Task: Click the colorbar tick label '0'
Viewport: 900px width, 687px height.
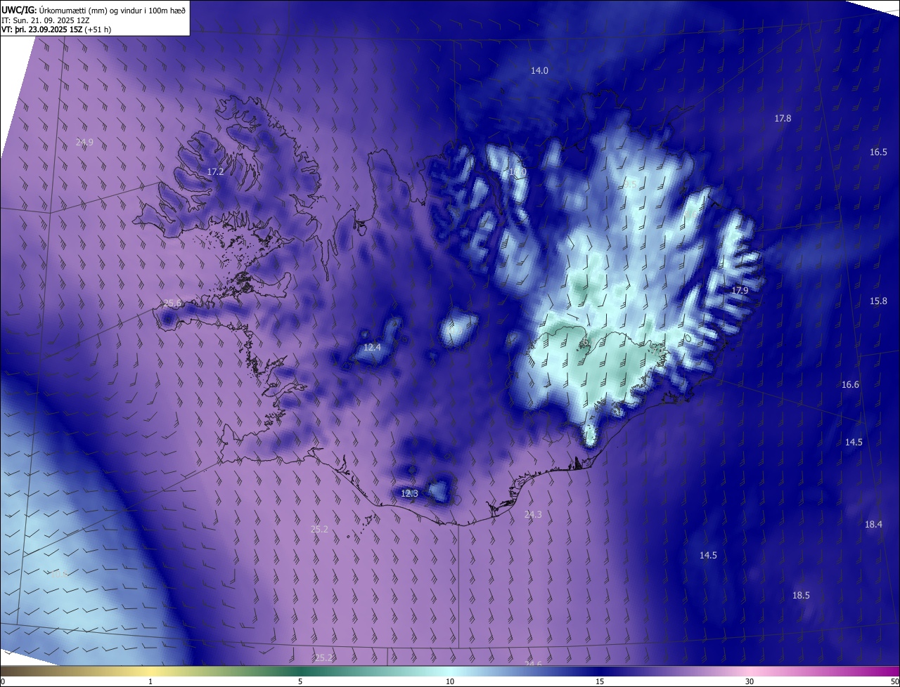Action: point(3,681)
